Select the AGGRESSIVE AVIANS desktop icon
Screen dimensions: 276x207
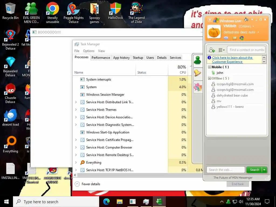click(x=53, y=175)
